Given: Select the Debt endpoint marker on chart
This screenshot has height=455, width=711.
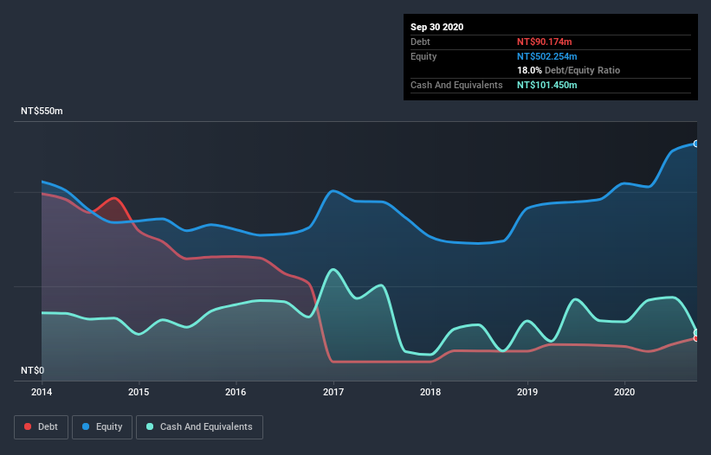Looking at the screenshot, I should [696, 338].
